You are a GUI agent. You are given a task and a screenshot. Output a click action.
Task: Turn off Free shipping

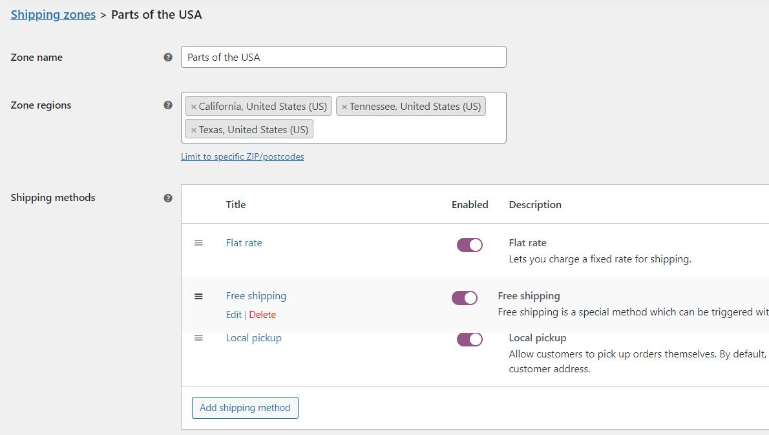pyautogui.click(x=465, y=298)
